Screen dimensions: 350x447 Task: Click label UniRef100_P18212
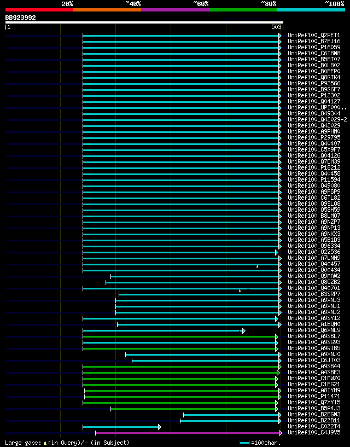pos(314,167)
